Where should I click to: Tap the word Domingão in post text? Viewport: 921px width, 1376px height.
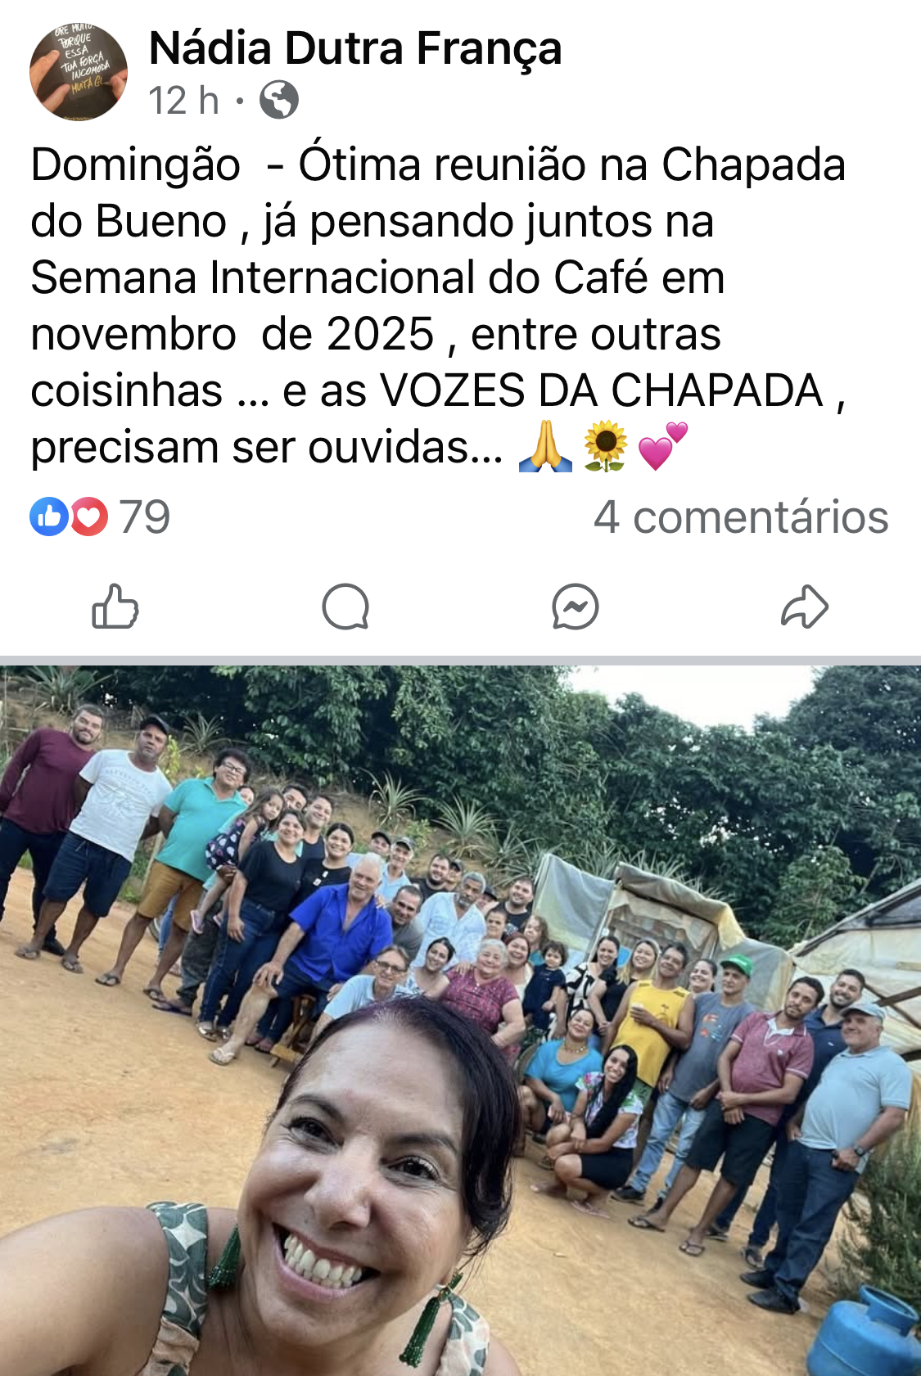point(136,164)
